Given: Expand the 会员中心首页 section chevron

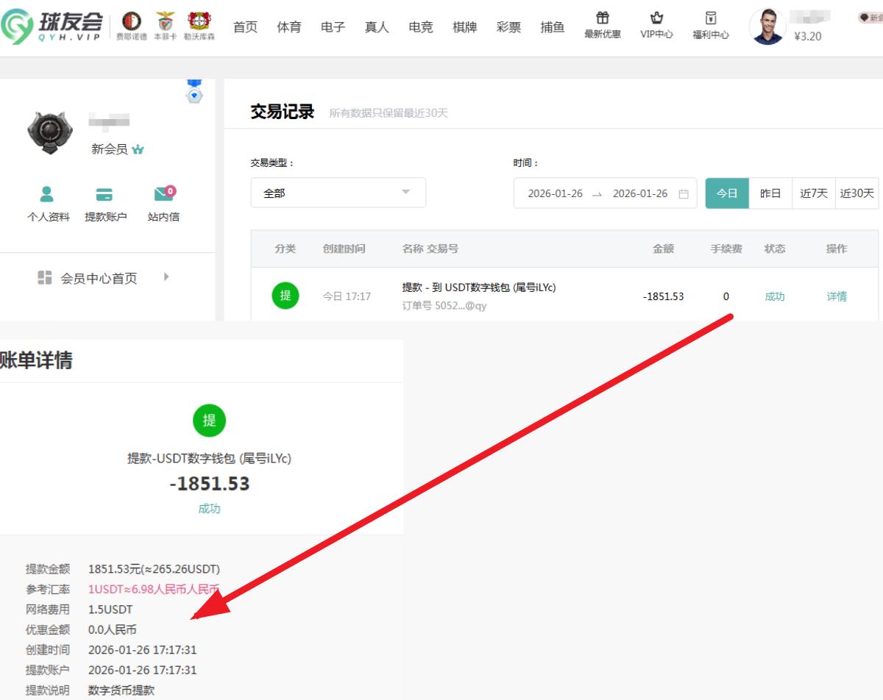Looking at the screenshot, I should tap(166, 278).
